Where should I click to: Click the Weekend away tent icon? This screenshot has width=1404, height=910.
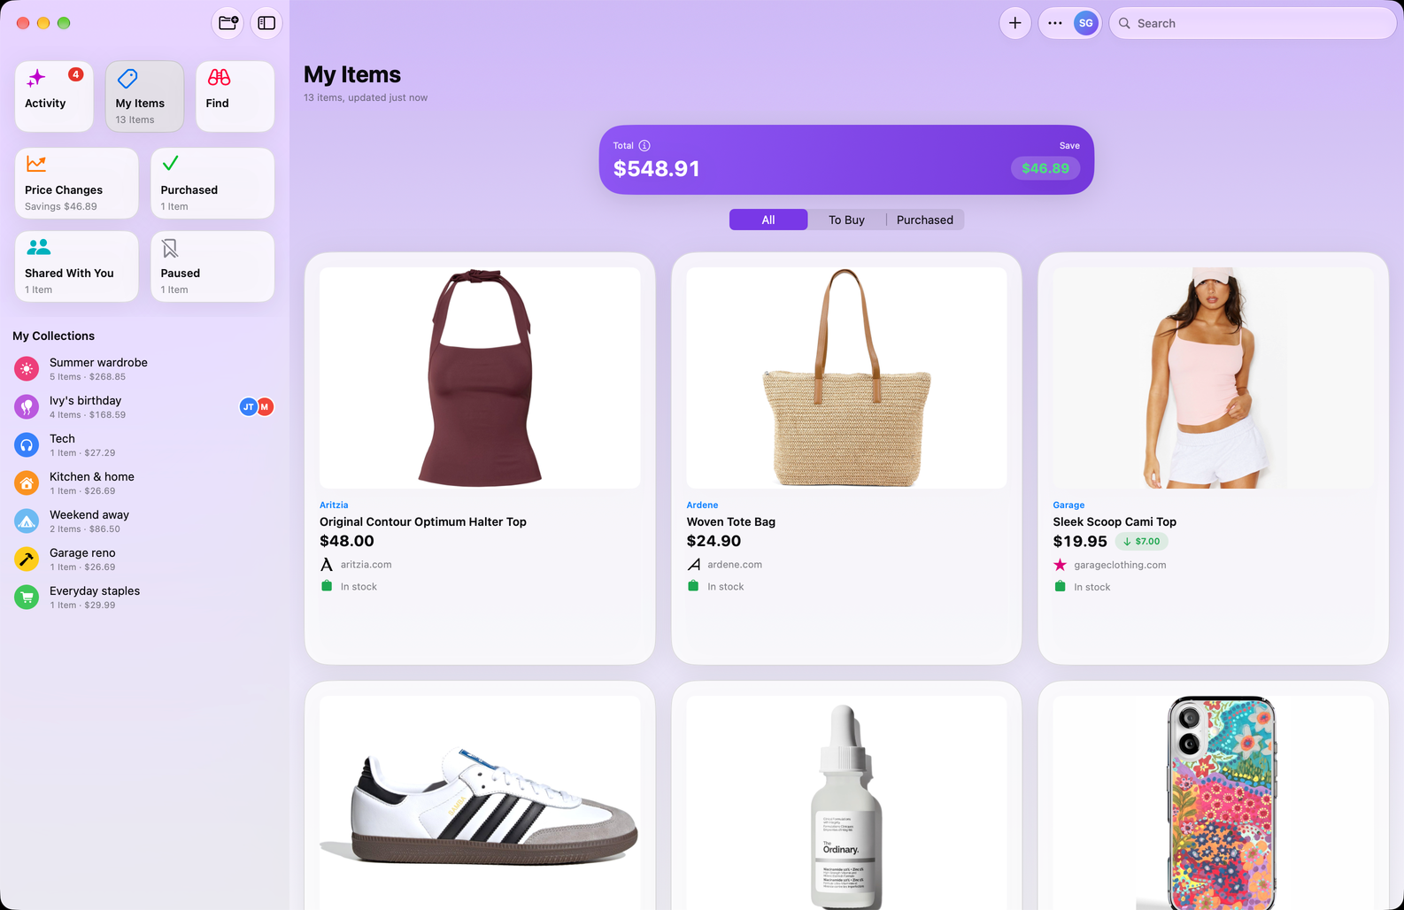point(27,521)
